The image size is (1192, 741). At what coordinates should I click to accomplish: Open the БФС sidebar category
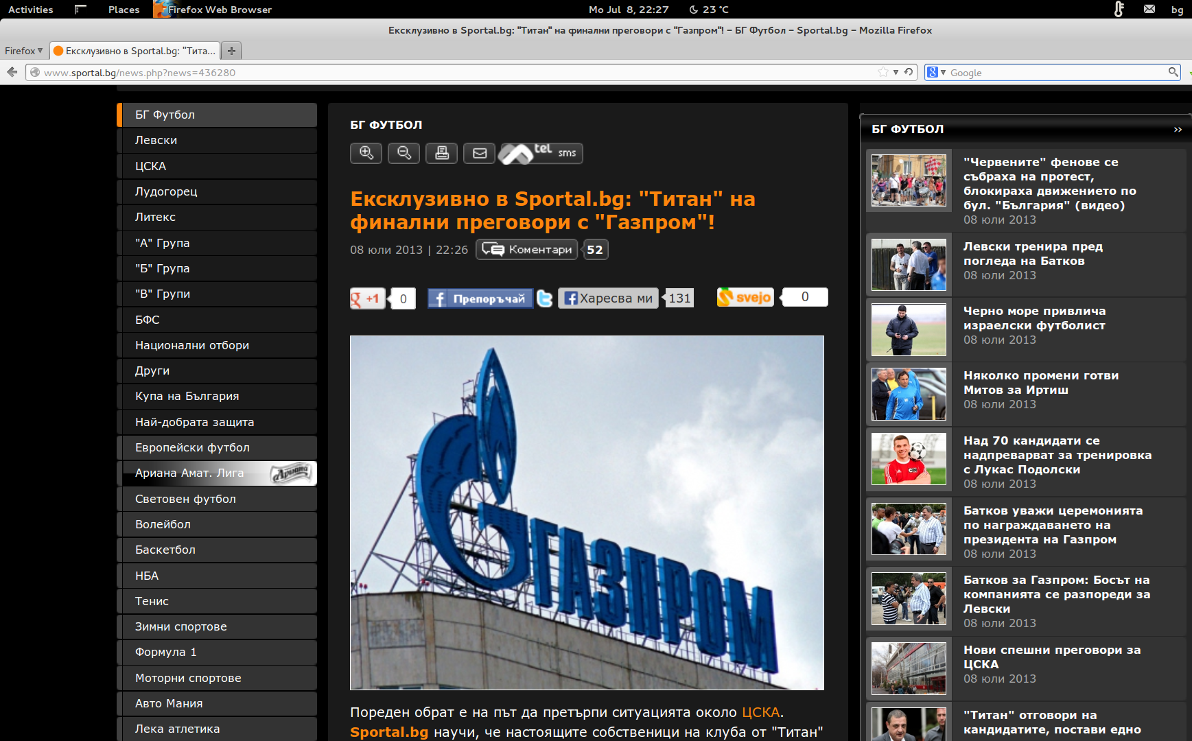217,320
